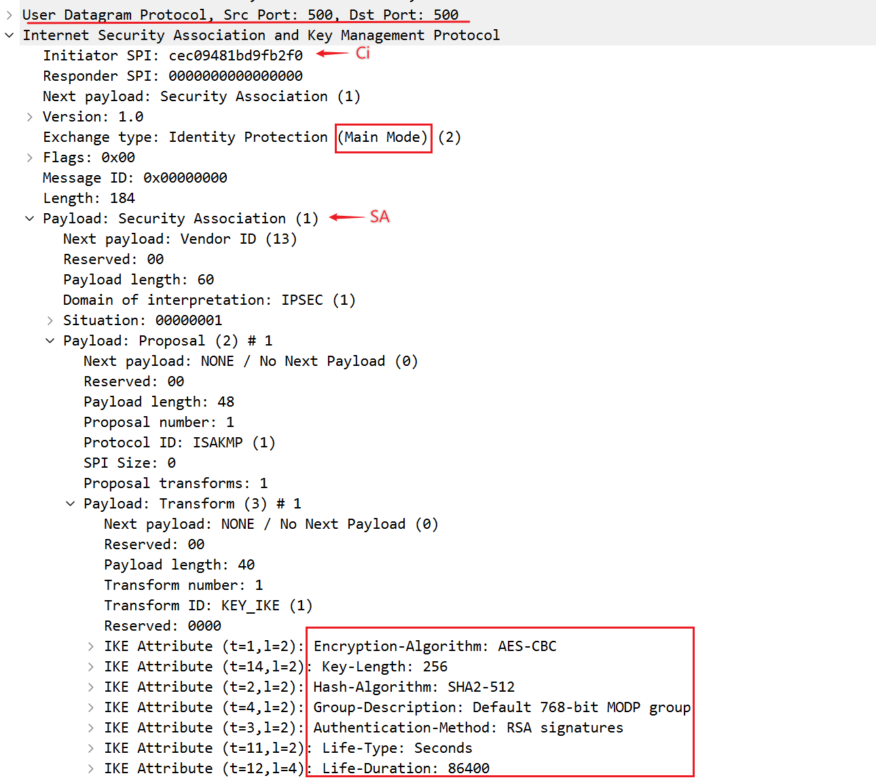Expand the IKE Attribute with Life-Type: Seconds
Image resolution: width=876 pixels, height=780 pixels.
point(91,747)
